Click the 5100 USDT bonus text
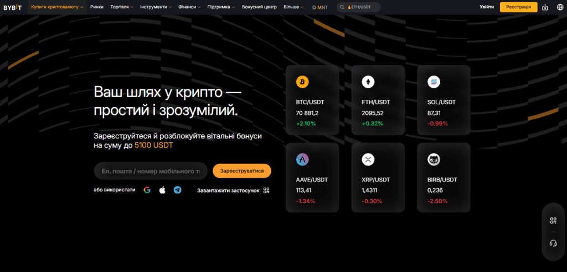Viewport: 567px width, 272px height. tap(154, 146)
